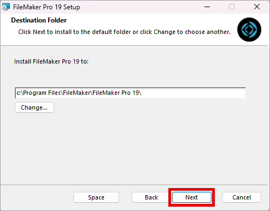Click Next to continue installation

pyautogui.click(x=192, y=197)
